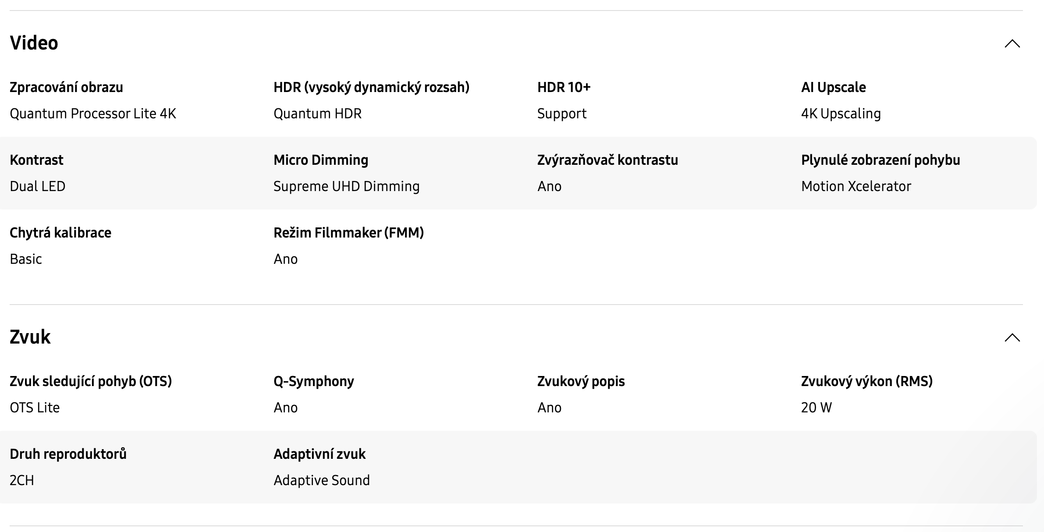Collapse the Zvuk section chevron

pyautogui.click(x=1012, y=337)
